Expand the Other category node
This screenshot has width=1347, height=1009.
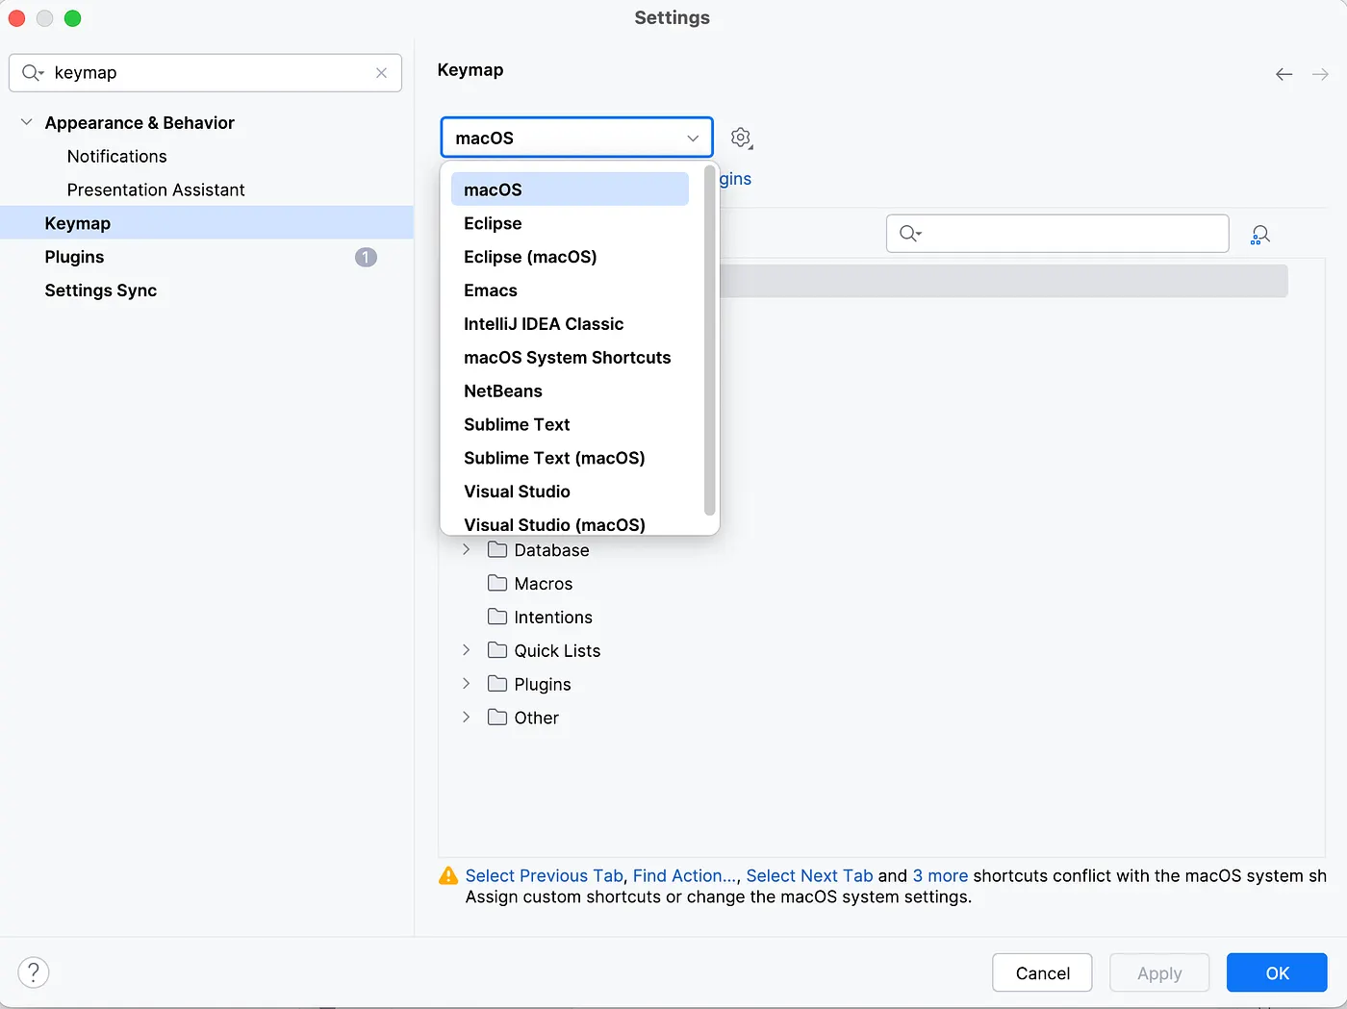point(466,717)
